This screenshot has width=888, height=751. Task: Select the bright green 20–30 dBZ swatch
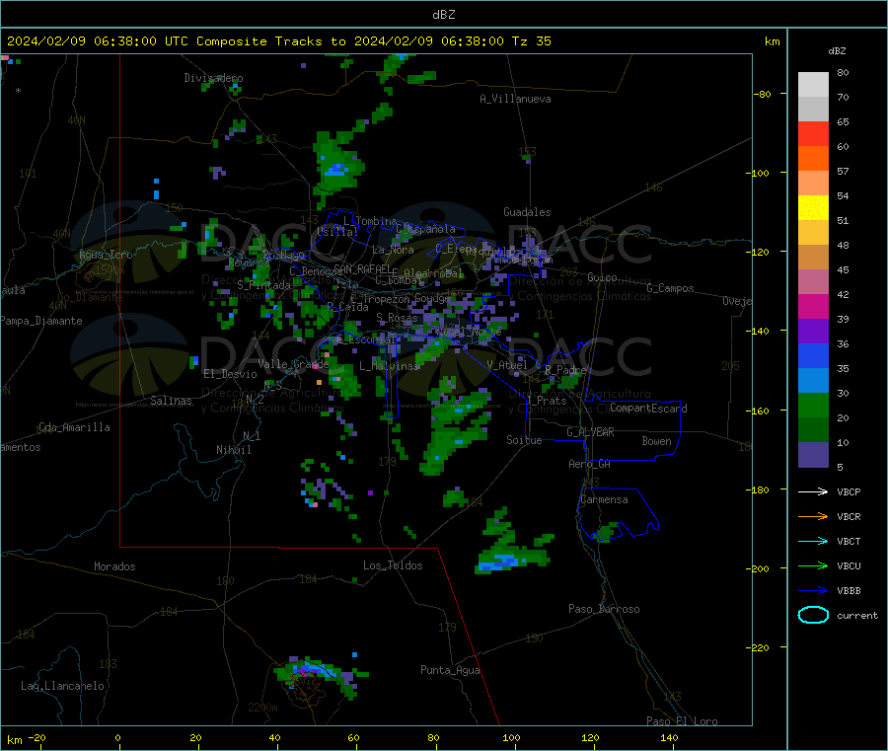[x=813, y=405]
